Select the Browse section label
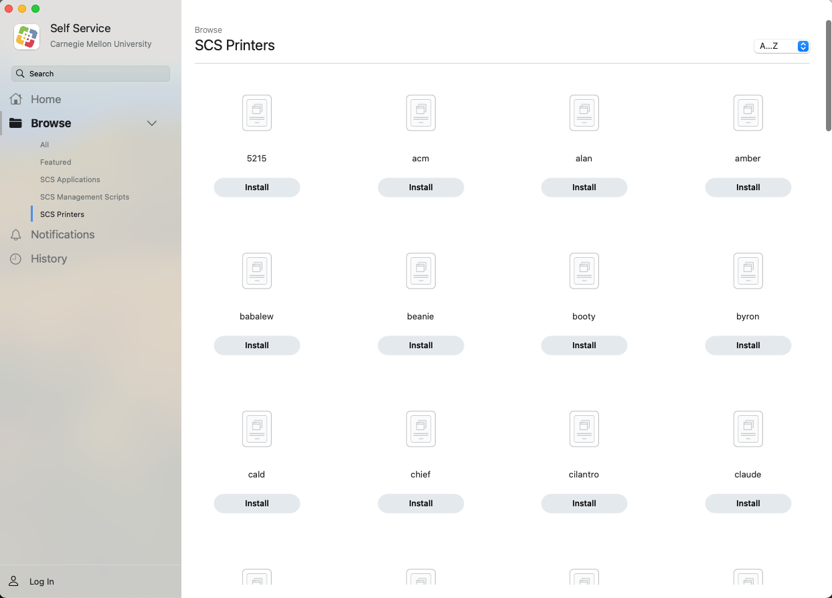The image size is (832, 598). point(51,123)
